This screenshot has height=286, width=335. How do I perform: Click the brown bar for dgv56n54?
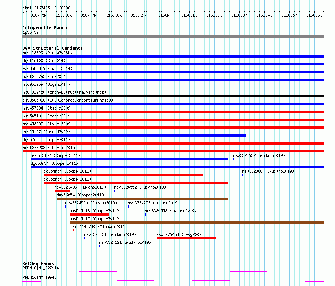coord(143,199)
